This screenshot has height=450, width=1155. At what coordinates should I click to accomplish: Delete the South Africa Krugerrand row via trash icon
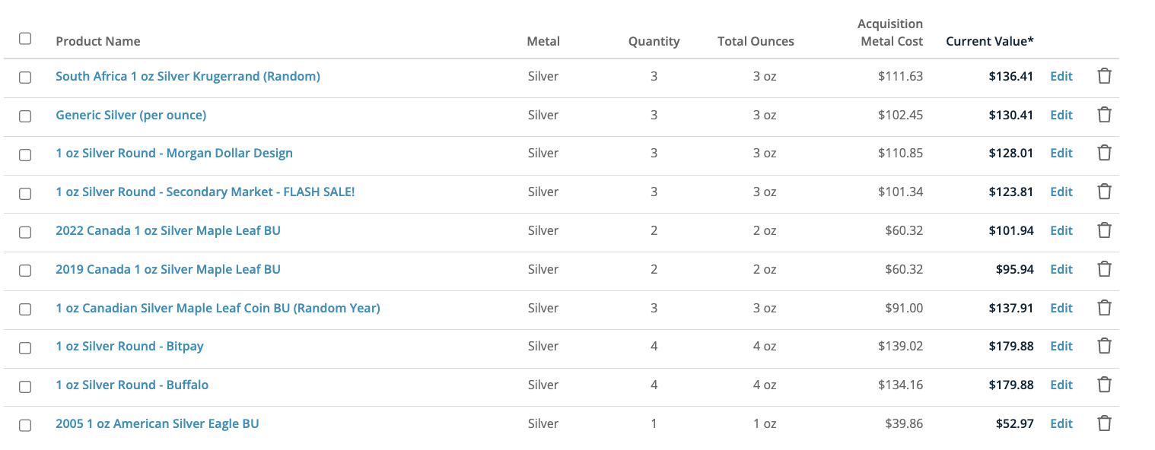click(x=1104, y=76)
